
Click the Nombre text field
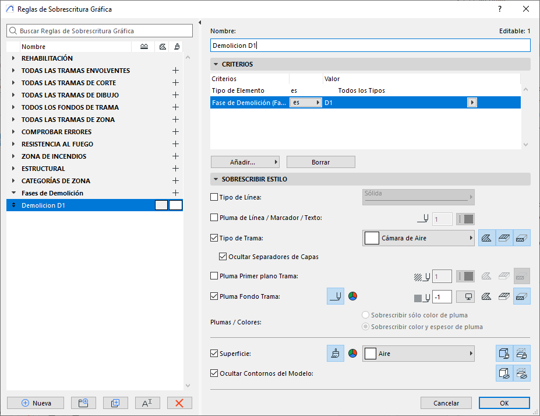point(370,46)
